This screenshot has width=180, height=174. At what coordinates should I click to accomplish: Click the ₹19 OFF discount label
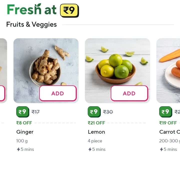(x=168, y=123)
